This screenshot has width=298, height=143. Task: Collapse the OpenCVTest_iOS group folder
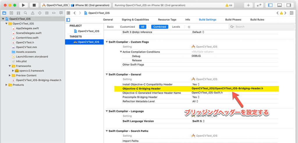[x=6, y=24]
